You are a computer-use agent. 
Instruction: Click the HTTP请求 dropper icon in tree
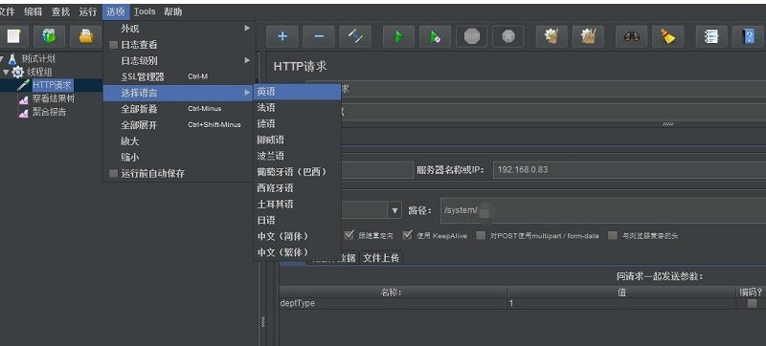[23, 85]
